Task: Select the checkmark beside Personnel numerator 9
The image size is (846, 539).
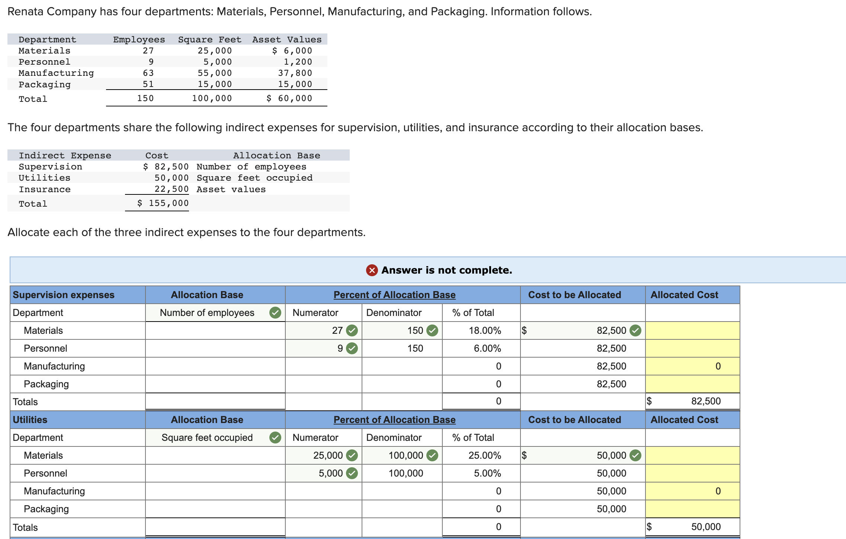Action: [x=351, y=348]
